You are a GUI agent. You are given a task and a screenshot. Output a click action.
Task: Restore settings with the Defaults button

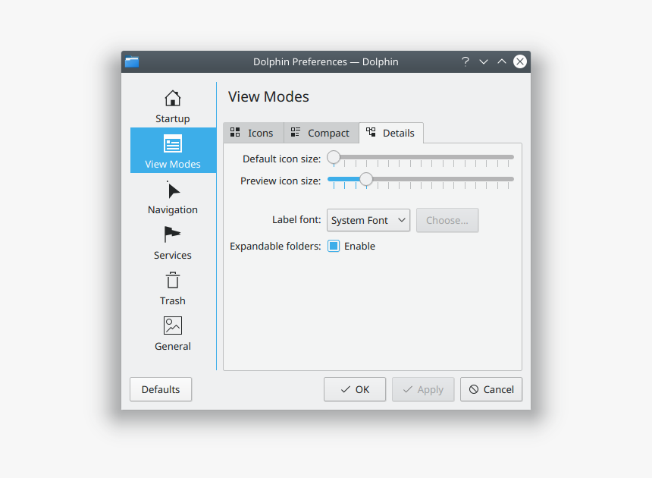(x=160, y=389)
